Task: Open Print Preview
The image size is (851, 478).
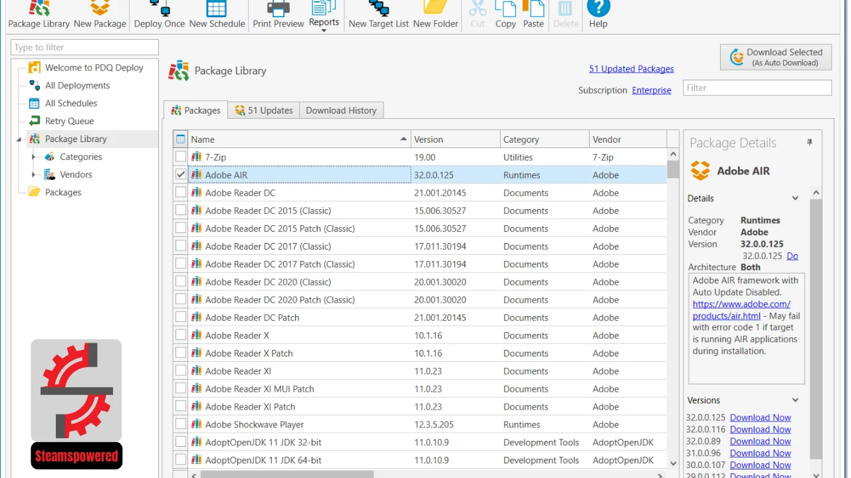Action: [x=278, y=15]
